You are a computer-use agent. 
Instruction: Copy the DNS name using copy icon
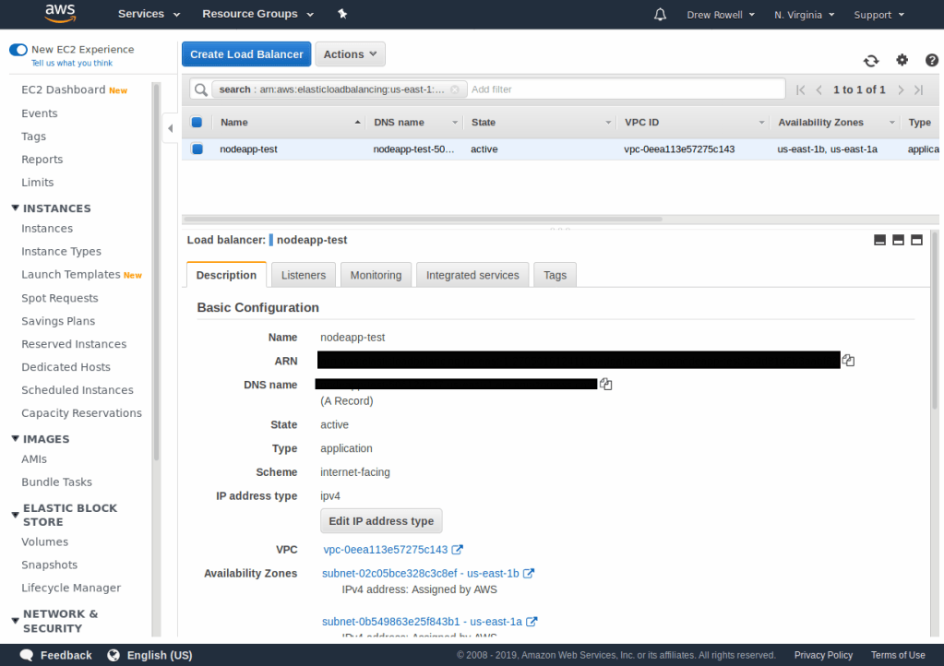pyautogui.click(x=606, y=384)
